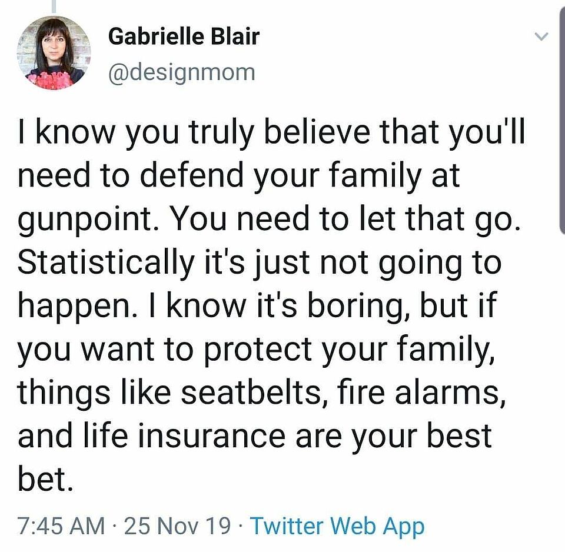Click the final word "bet." of the tweet
This screenshot has width=565, height=552.
point(45,479)
